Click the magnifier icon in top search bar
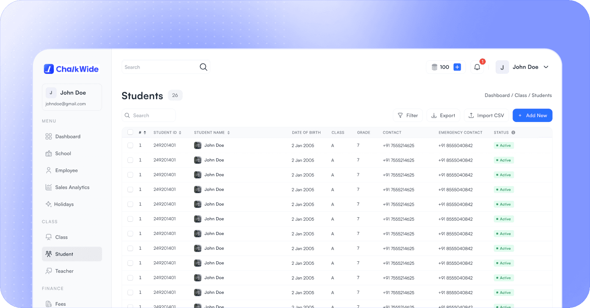This screenshot has width=590, height=308. [203, 67]
